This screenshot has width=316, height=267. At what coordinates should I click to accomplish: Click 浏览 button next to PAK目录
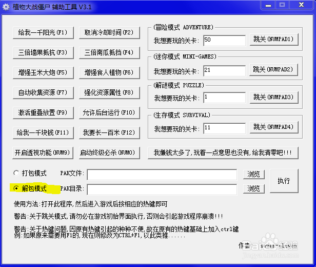pos(254,189)
